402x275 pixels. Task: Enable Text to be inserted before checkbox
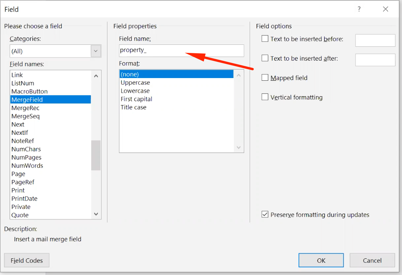[265, 39]
